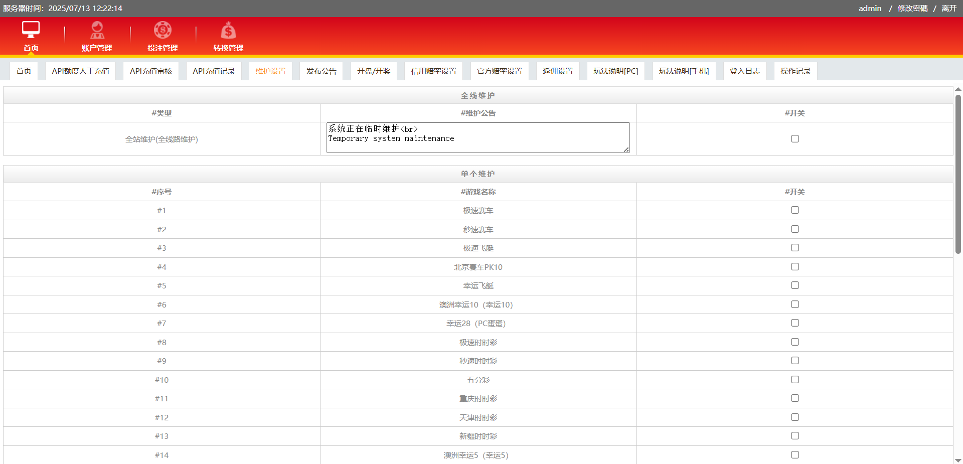Open 转换管理 money bag icon
The height and width of the screenshot is (464, 963).
point(228,31)
